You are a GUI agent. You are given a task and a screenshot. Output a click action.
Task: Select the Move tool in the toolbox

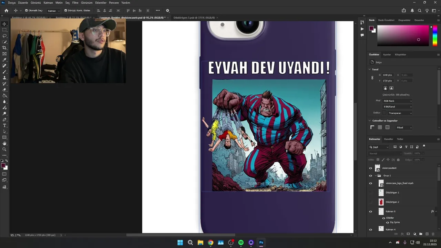(x=4, y=24)
